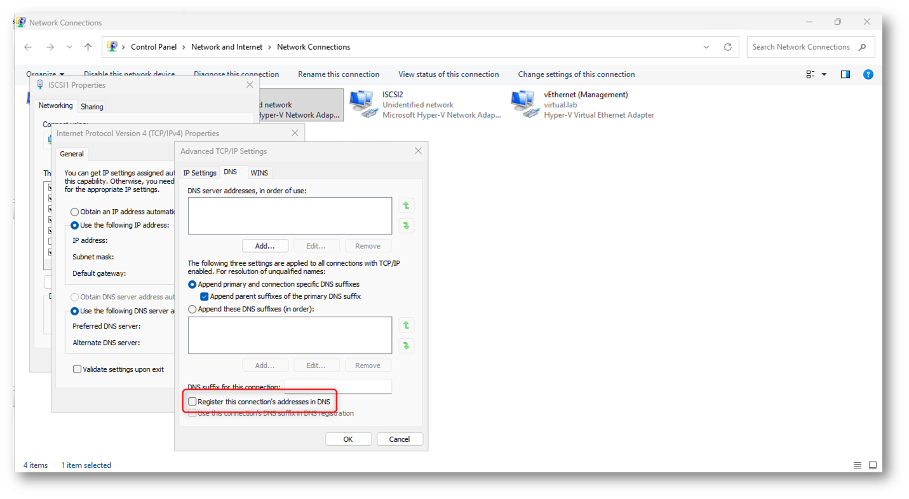This screenshot has width=909, height=499.
Task: Open Help with the question mark icon
Action: (x=868, y=74)
